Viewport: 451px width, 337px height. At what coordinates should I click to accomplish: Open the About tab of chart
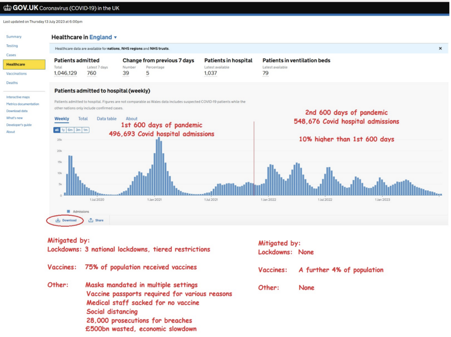(x=132, y=119)
